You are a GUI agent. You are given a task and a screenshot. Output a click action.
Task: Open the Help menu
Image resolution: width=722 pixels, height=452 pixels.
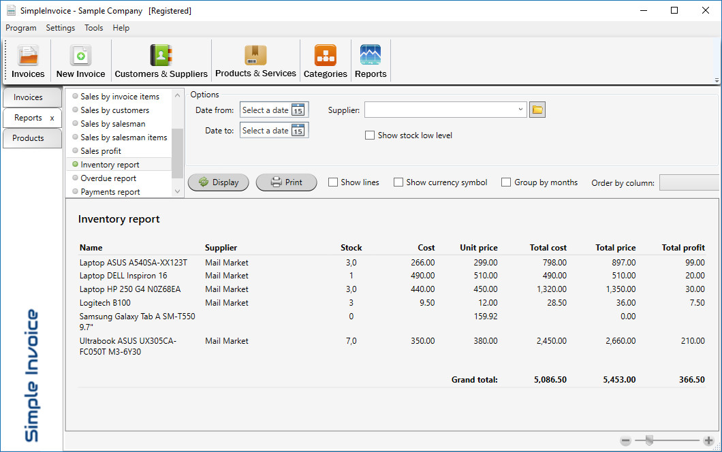tap(121, 28)
